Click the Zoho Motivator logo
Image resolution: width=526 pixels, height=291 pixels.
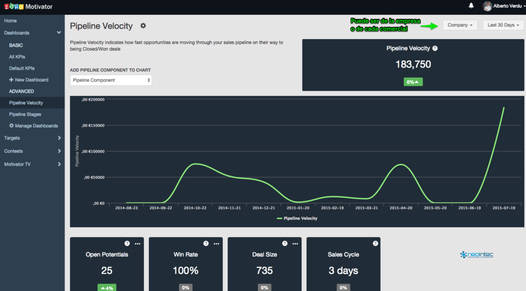28,6
